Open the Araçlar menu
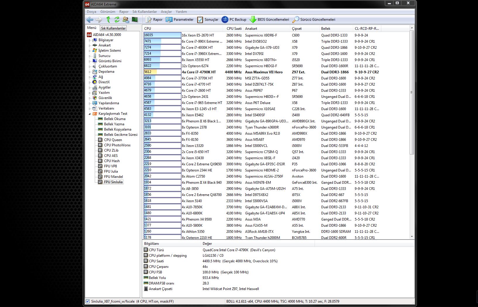 pyautogui.click(x=166, y=12)
